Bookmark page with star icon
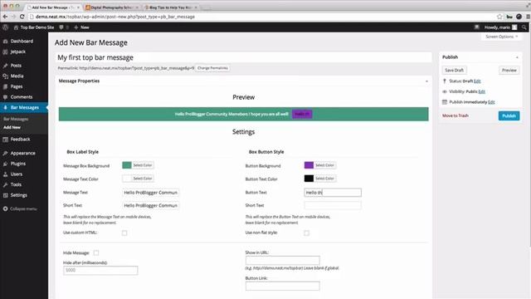531x299 pixels. 499,17
